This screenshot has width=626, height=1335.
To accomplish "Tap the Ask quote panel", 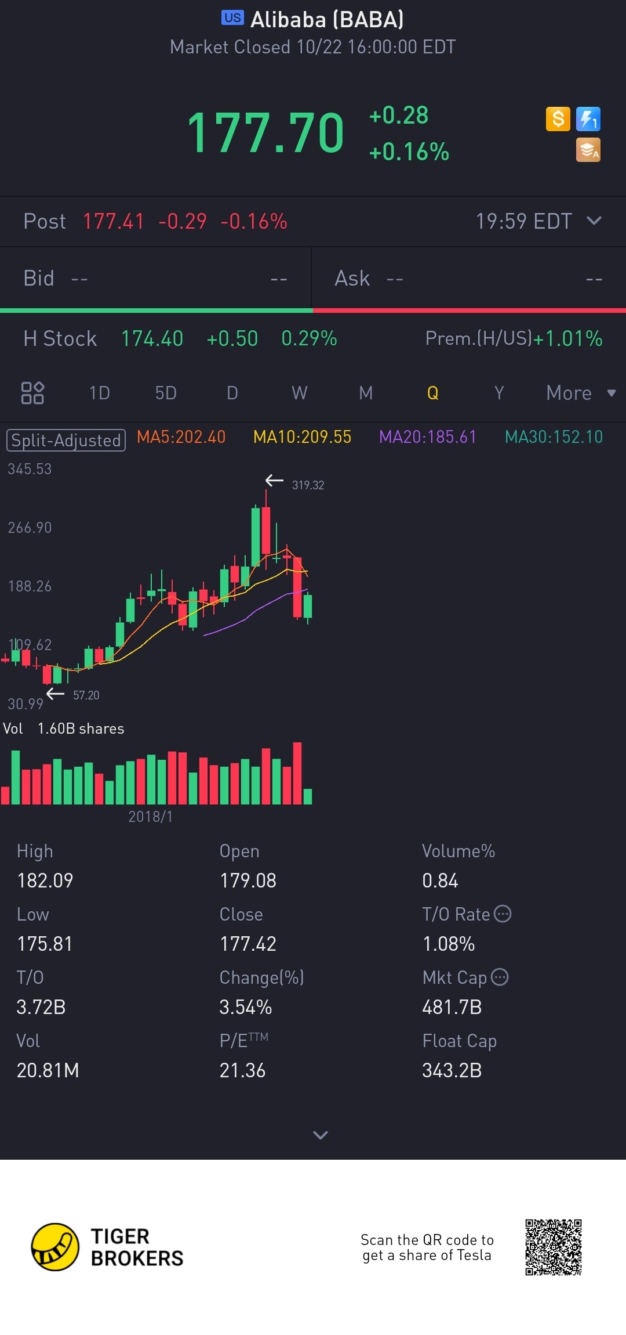I will [469, 279].
